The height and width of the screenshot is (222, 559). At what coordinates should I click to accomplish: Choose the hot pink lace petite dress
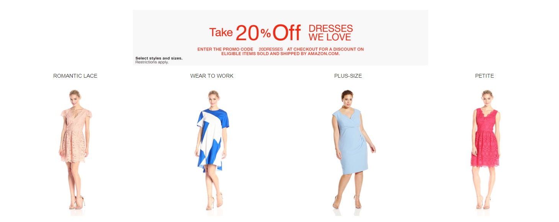[485, 150]
